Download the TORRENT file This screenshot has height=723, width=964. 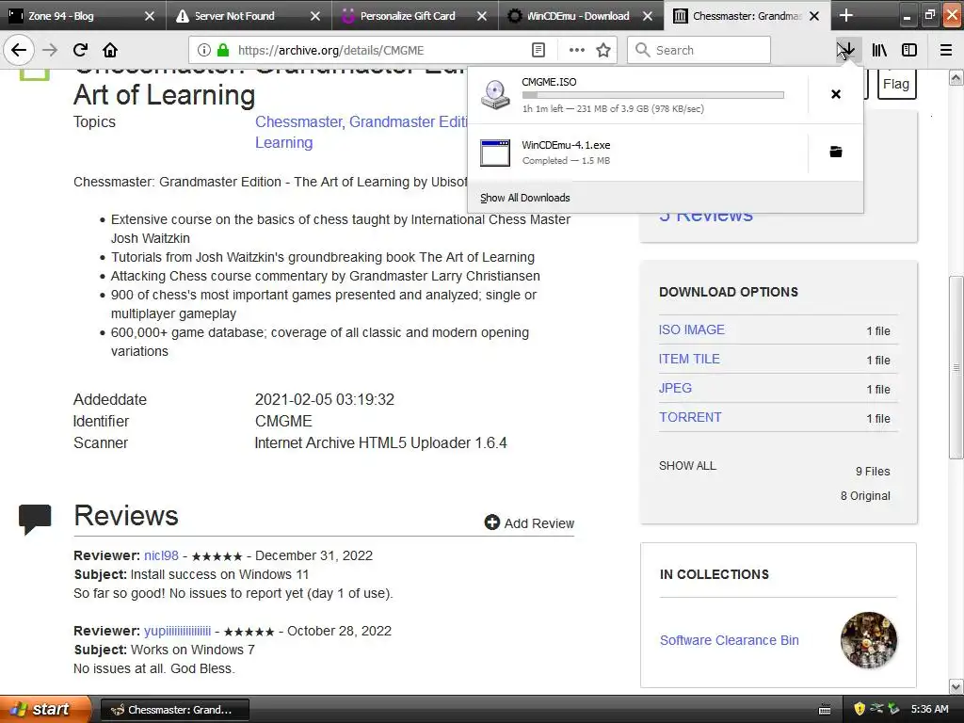tap(690, 417)
